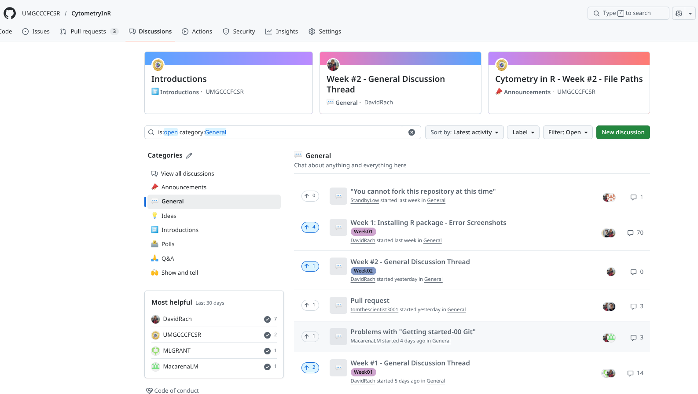Open the Insights tab
The height and width of the screenshot is (394, 698).
click(x=282, y=32)
